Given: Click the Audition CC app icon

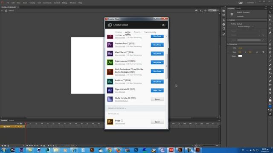Looking at the screenshot, I should pos(110,82).
